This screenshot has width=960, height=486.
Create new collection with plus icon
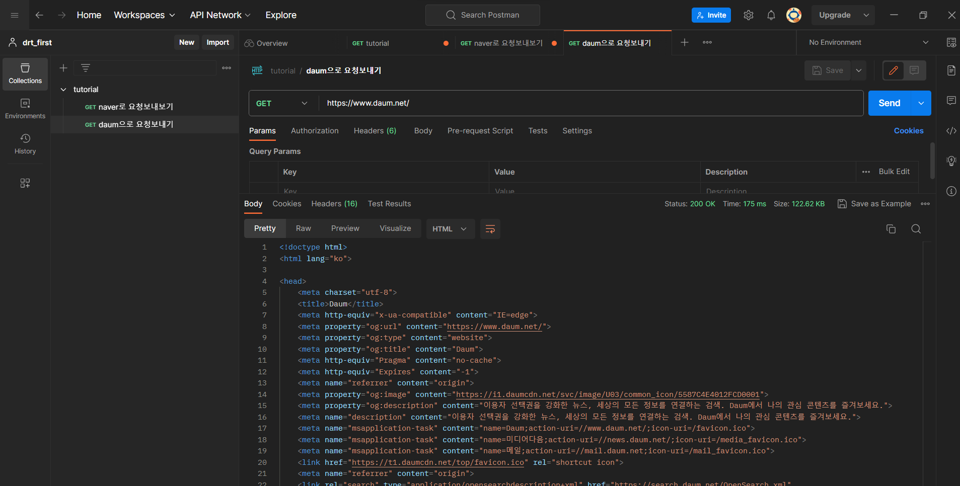point(63,68)
